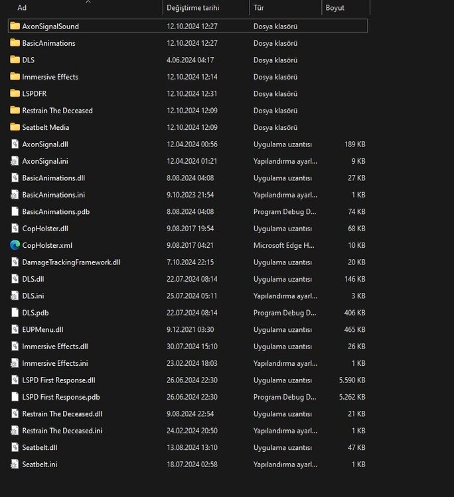This screenshot has width=454, height=497.
Task: Select the Immersive Effects.dll file icon
Action: 15,346
